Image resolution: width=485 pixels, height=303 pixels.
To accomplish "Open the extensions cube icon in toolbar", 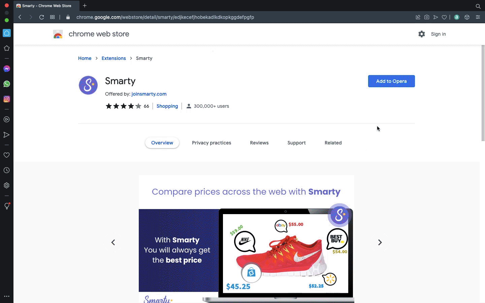I will point(467,17).
